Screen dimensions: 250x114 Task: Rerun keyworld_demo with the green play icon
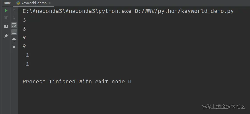tap(6, 11)
